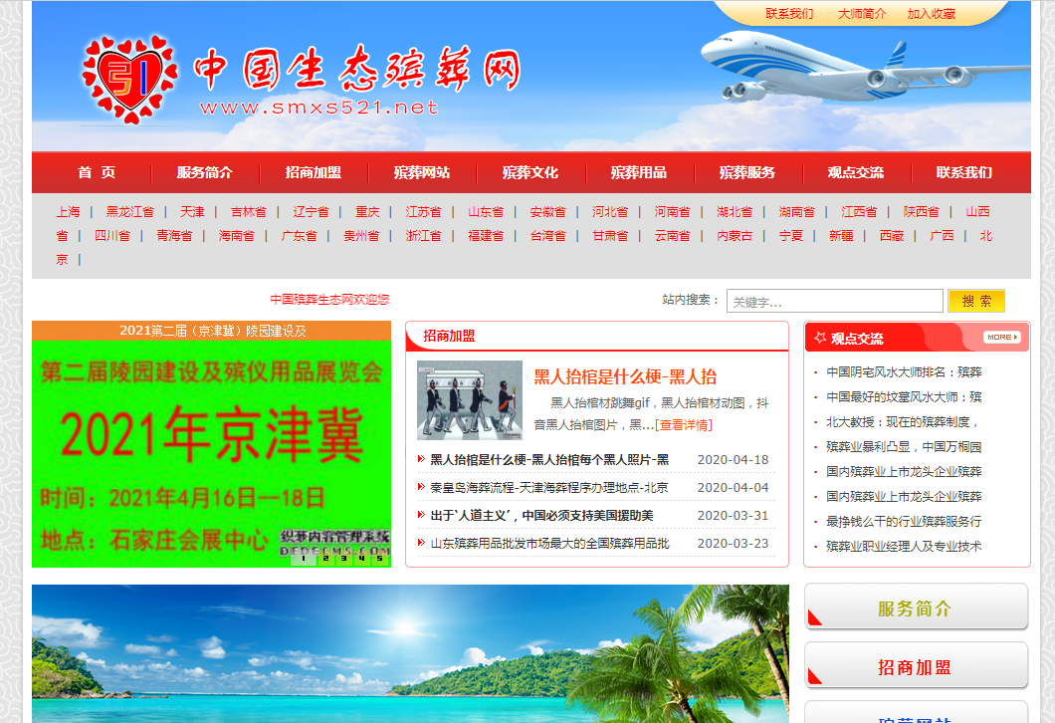
Task: Click the MORE button in 观点交流 panel
Action: pos(1002,338)
